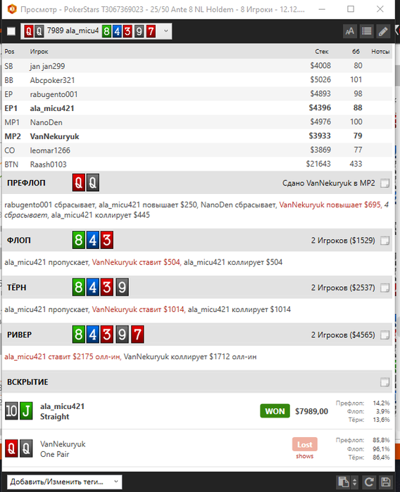
Task: Click the 85,8% preflop equity value
Action: pos(381,440)
